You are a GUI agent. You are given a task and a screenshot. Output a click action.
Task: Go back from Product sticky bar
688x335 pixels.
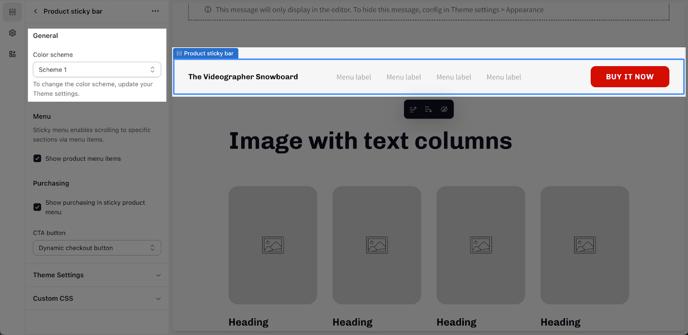[x=36, y=11]
